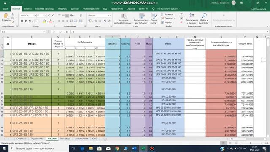The width and height of the screenshot is (270, 152).
Task: Open the File (Файл) tab
Action: tap(5, 9)
